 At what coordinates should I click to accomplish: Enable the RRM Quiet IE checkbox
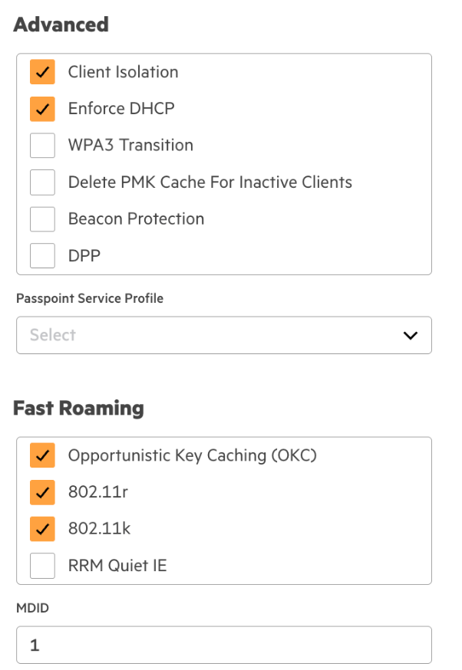pos(42,566)
